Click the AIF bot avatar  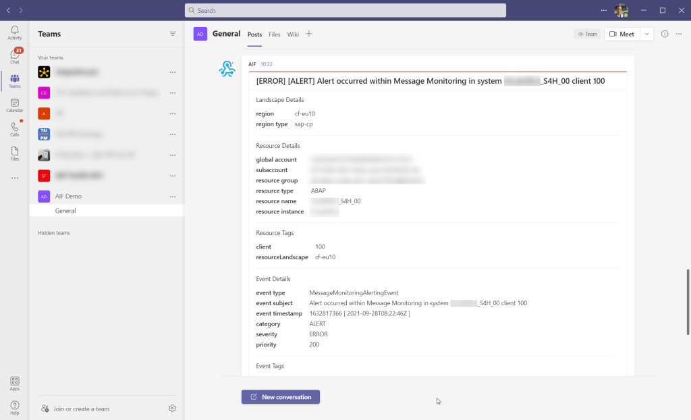tap(227, 69)
